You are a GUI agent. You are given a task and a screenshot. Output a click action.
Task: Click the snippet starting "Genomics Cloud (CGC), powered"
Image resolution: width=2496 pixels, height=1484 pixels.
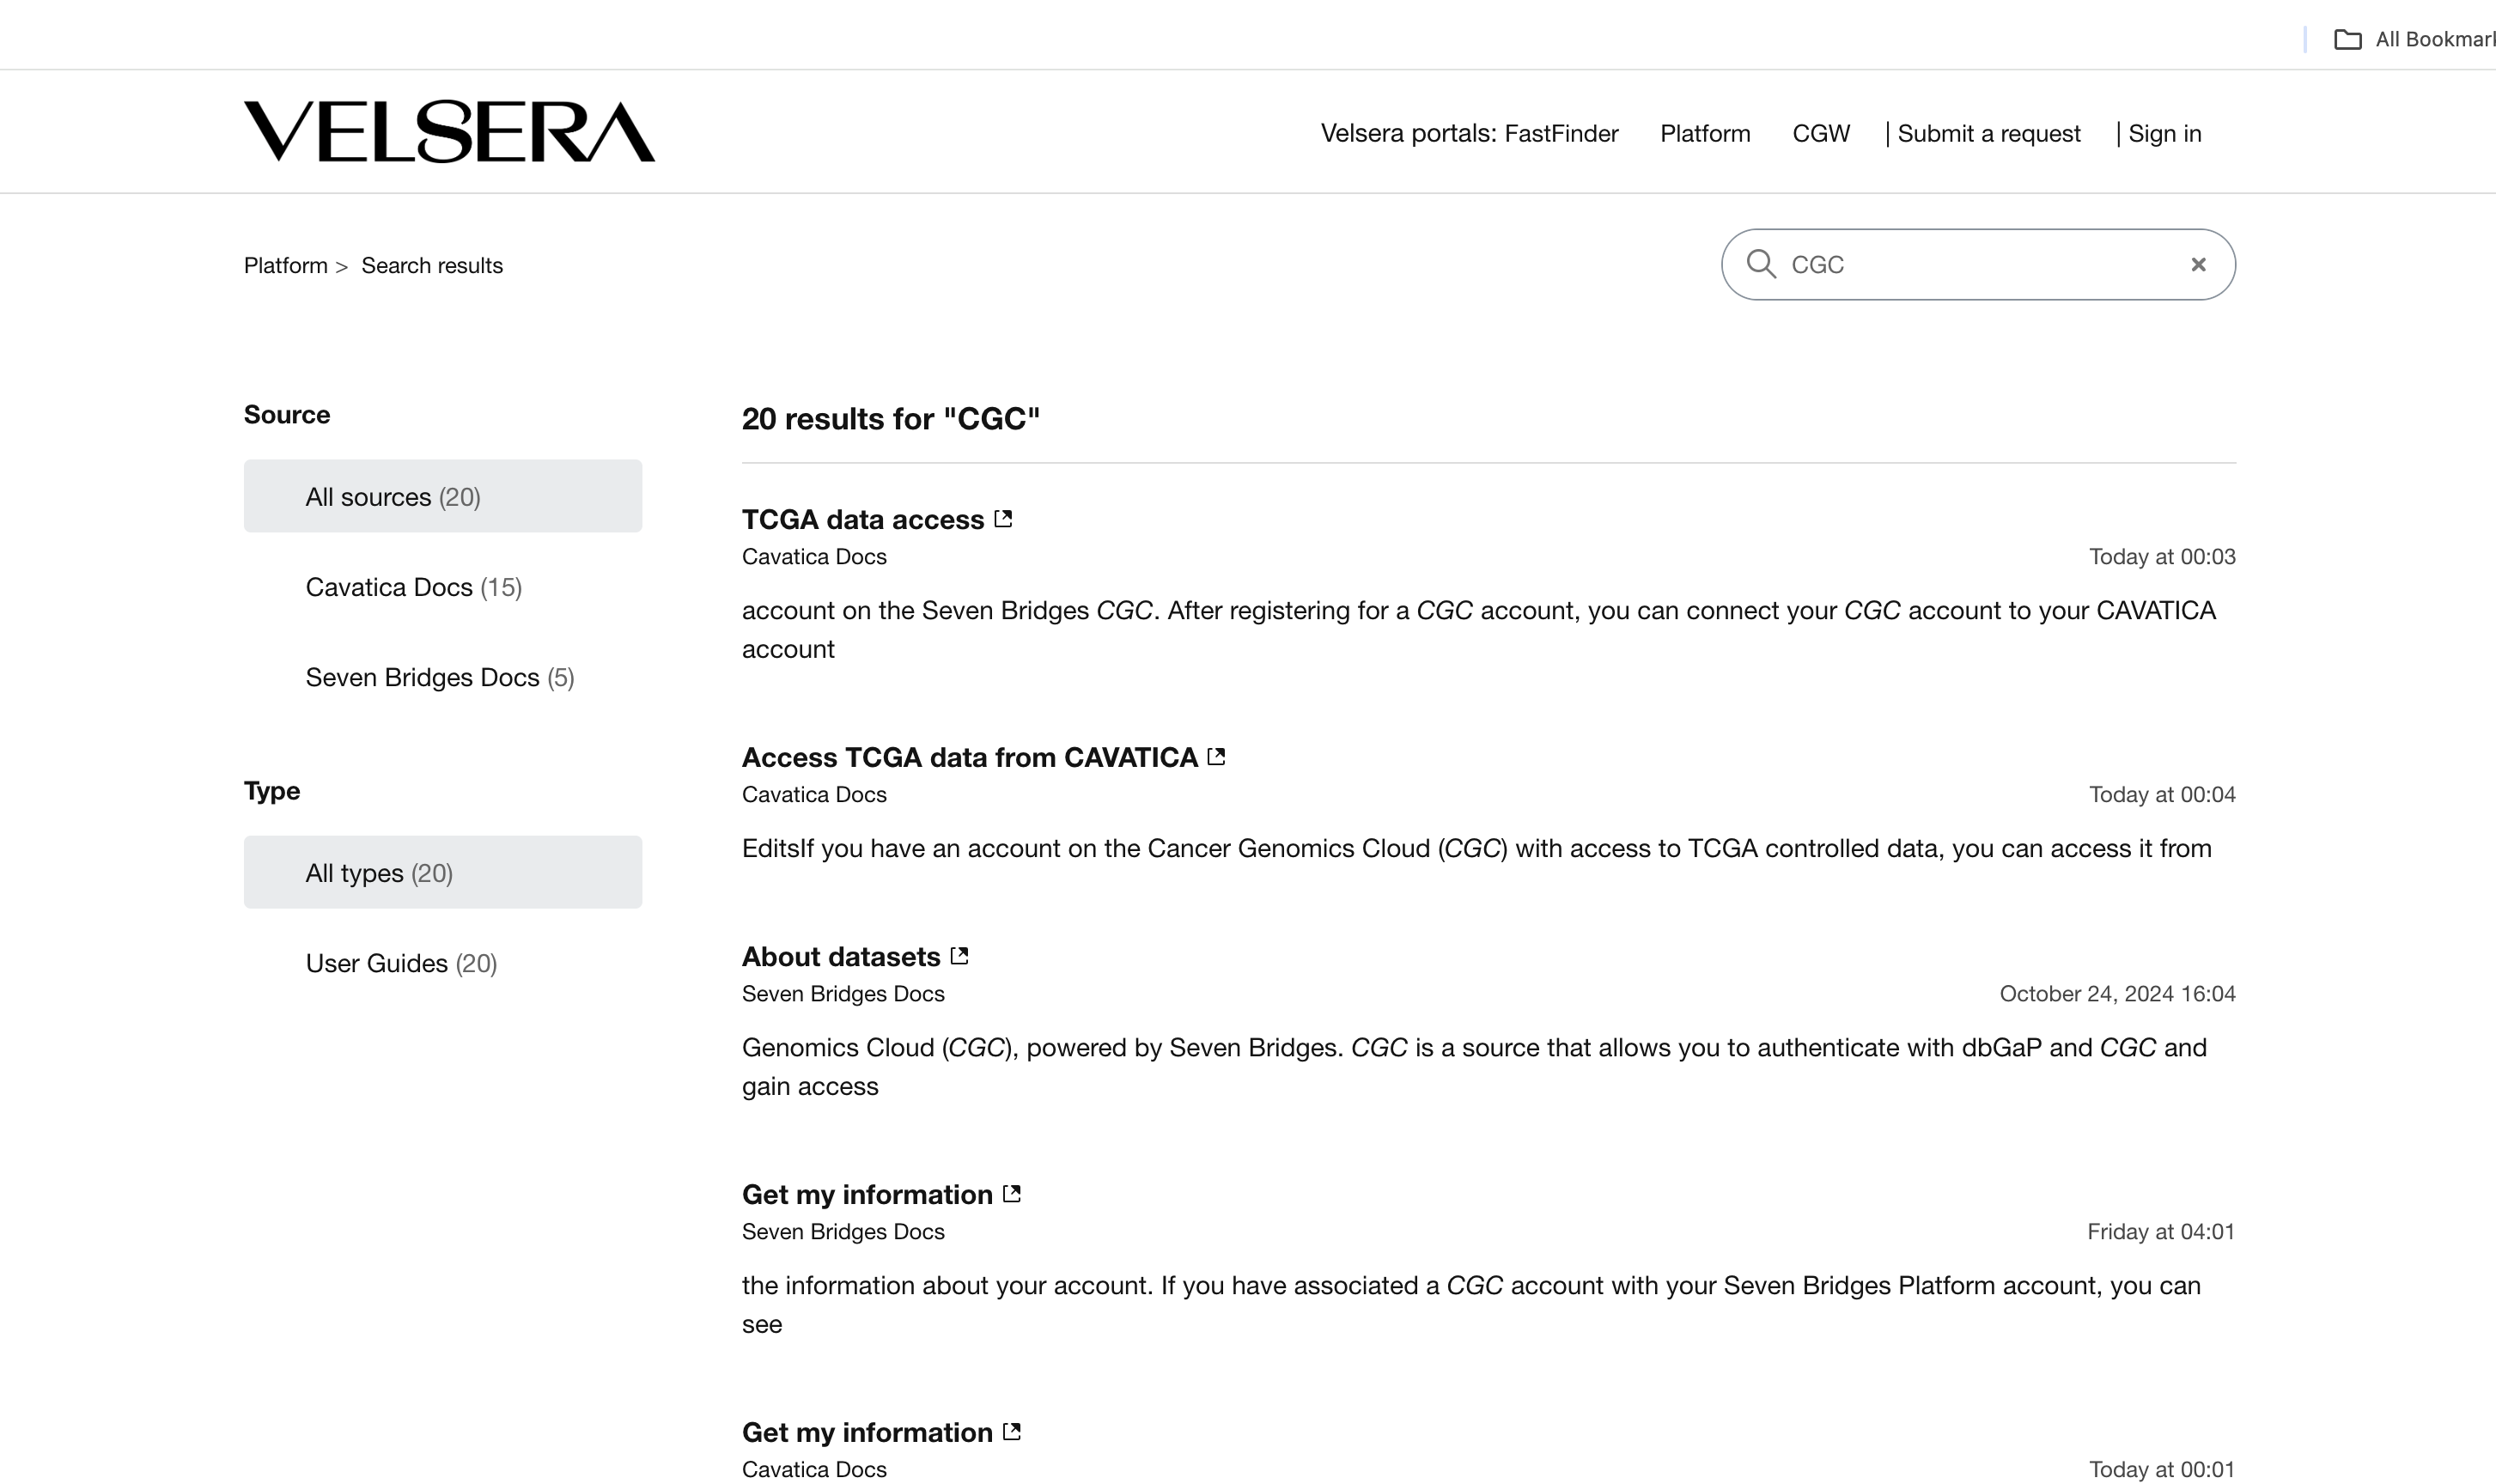click(x=1474, y=1066)
